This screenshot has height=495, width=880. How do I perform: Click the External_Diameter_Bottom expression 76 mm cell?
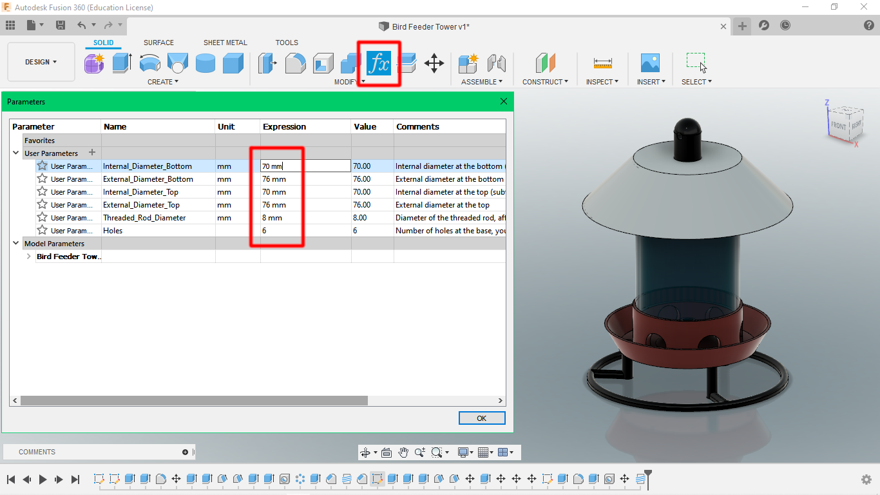tap(305, 179)
